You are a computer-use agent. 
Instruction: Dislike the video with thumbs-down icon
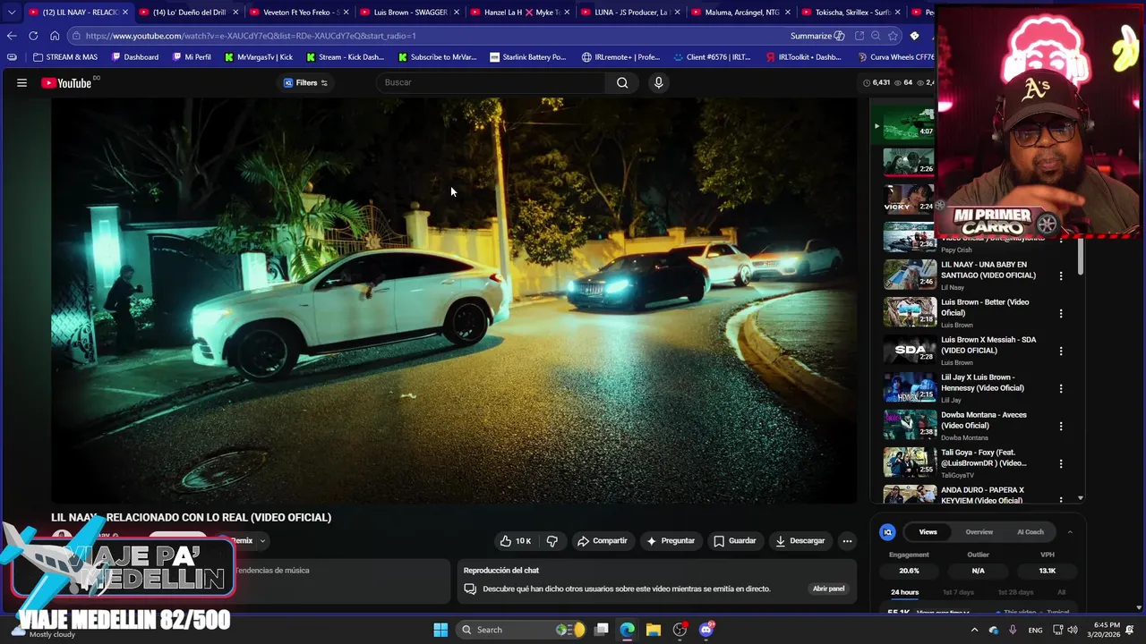pos(552,540)
